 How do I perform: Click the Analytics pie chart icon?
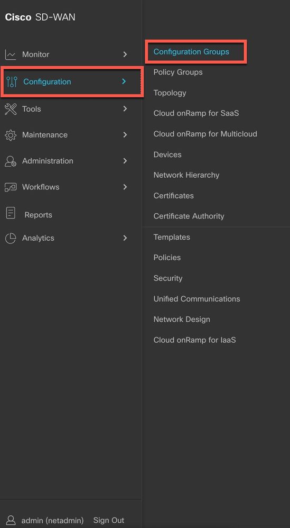[x=11, y=238]
